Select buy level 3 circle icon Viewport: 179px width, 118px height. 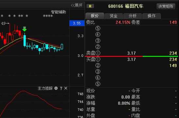[x=98, y=71]
